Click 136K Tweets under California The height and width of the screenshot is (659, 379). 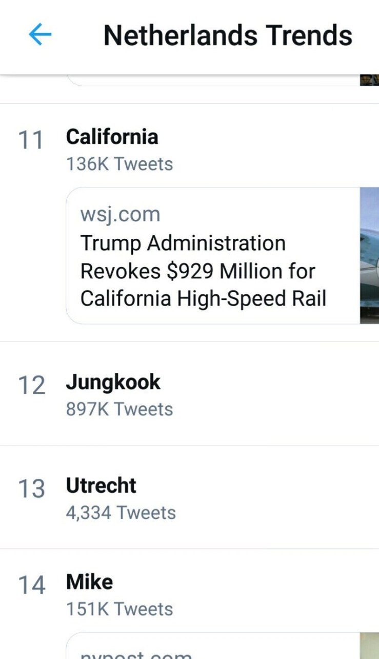119,164
